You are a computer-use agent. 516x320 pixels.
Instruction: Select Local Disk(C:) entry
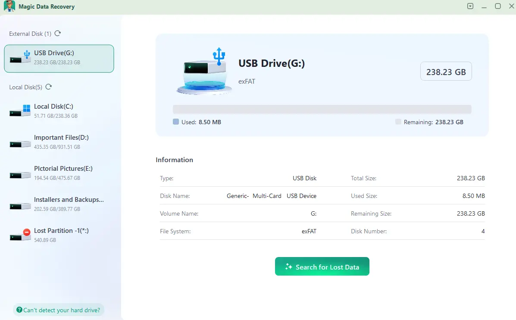(x=59, y=111)
